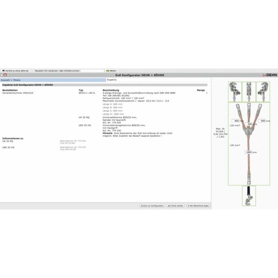Select the left phase clamp thumbnail

pyautogui.click(x=235, y=92)
